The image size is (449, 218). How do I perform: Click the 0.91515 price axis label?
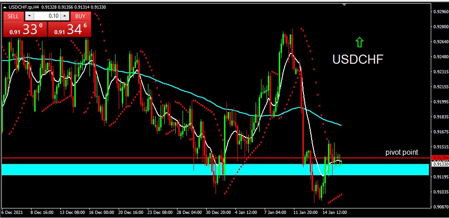tap(440, 147)
